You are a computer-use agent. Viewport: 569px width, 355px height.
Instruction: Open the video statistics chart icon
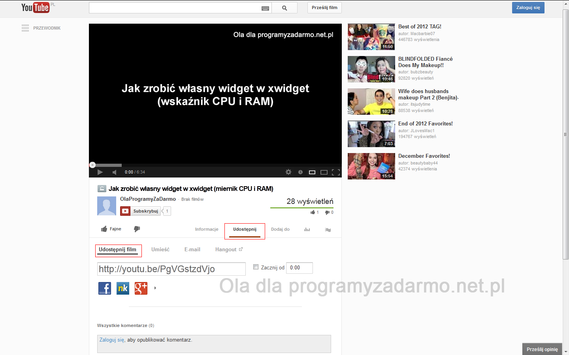pyautogui.click(x=307, y=230)
